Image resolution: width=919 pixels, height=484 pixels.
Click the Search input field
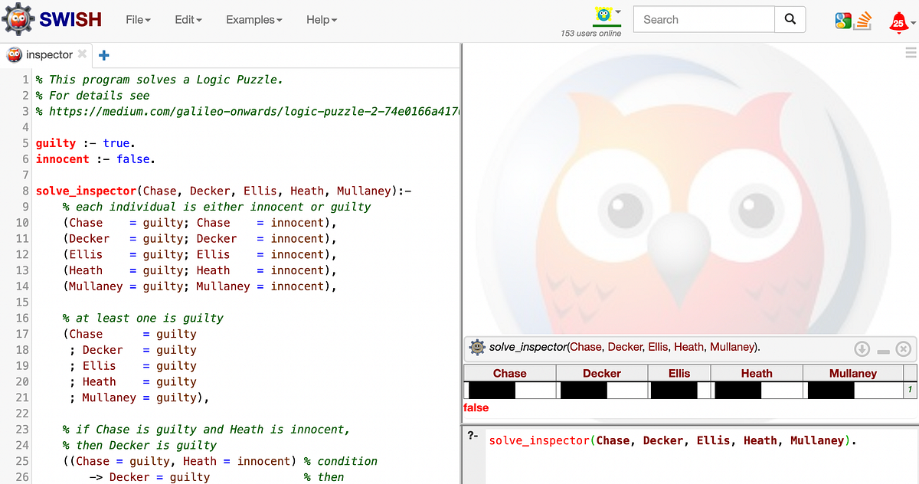coord(705,19)
